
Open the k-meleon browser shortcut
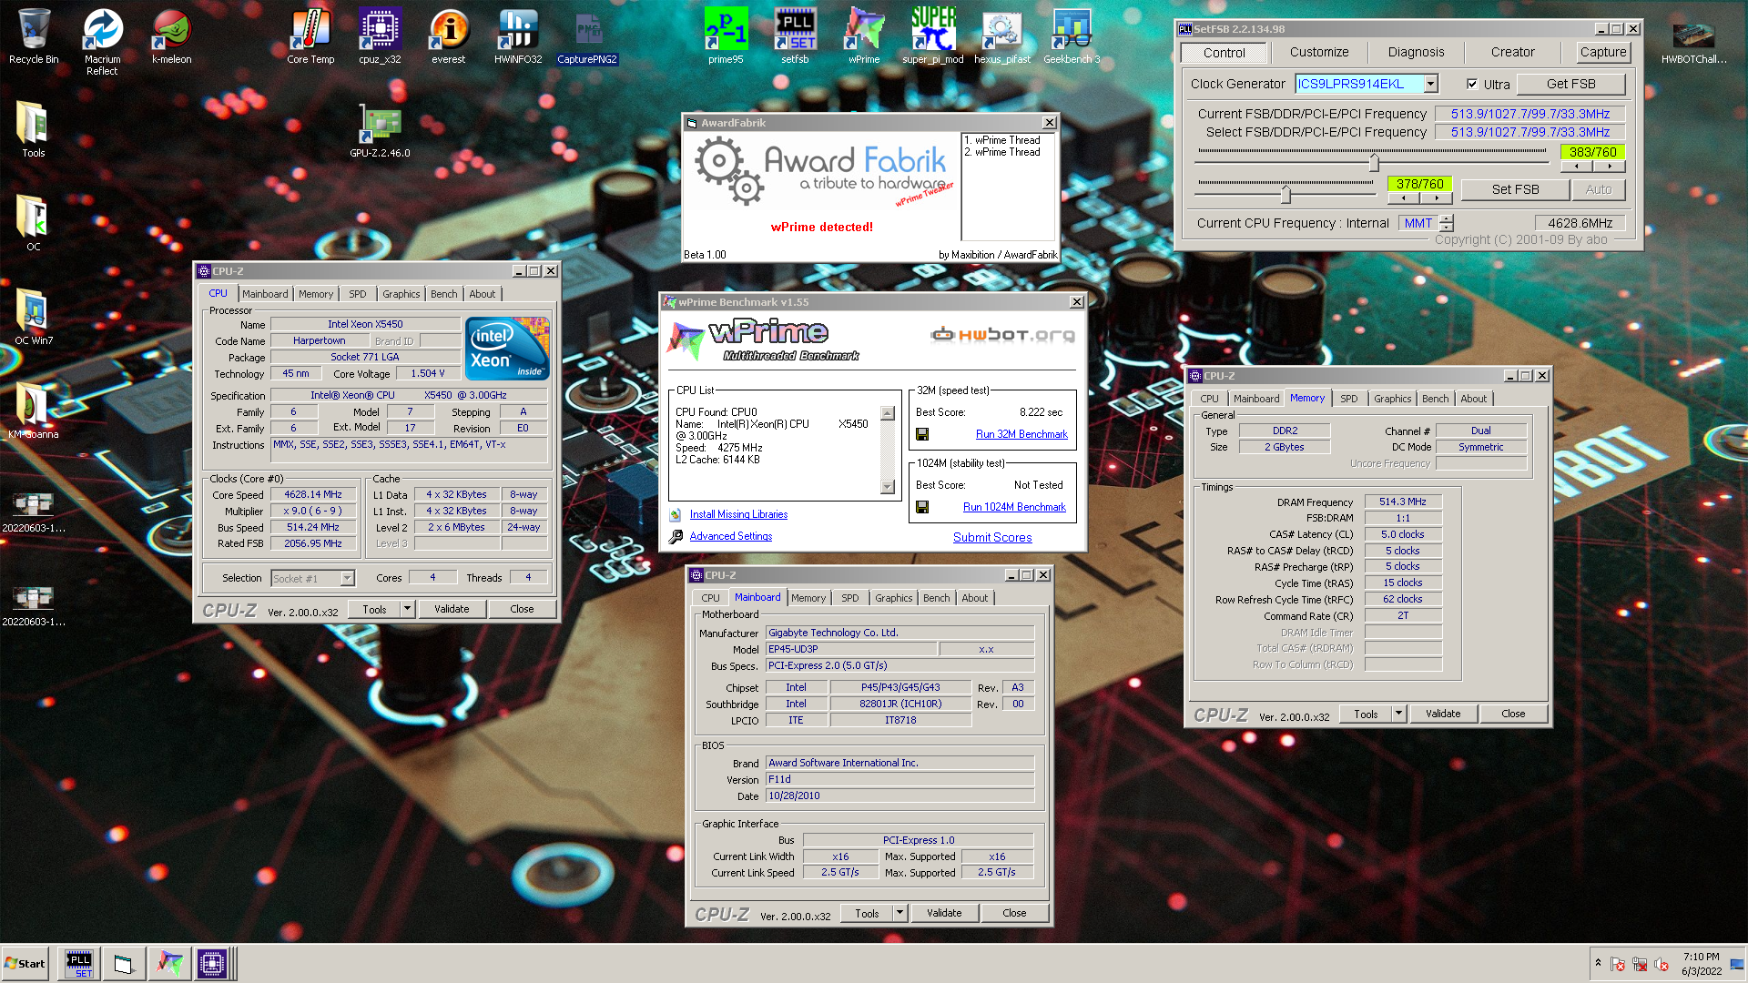171,36
